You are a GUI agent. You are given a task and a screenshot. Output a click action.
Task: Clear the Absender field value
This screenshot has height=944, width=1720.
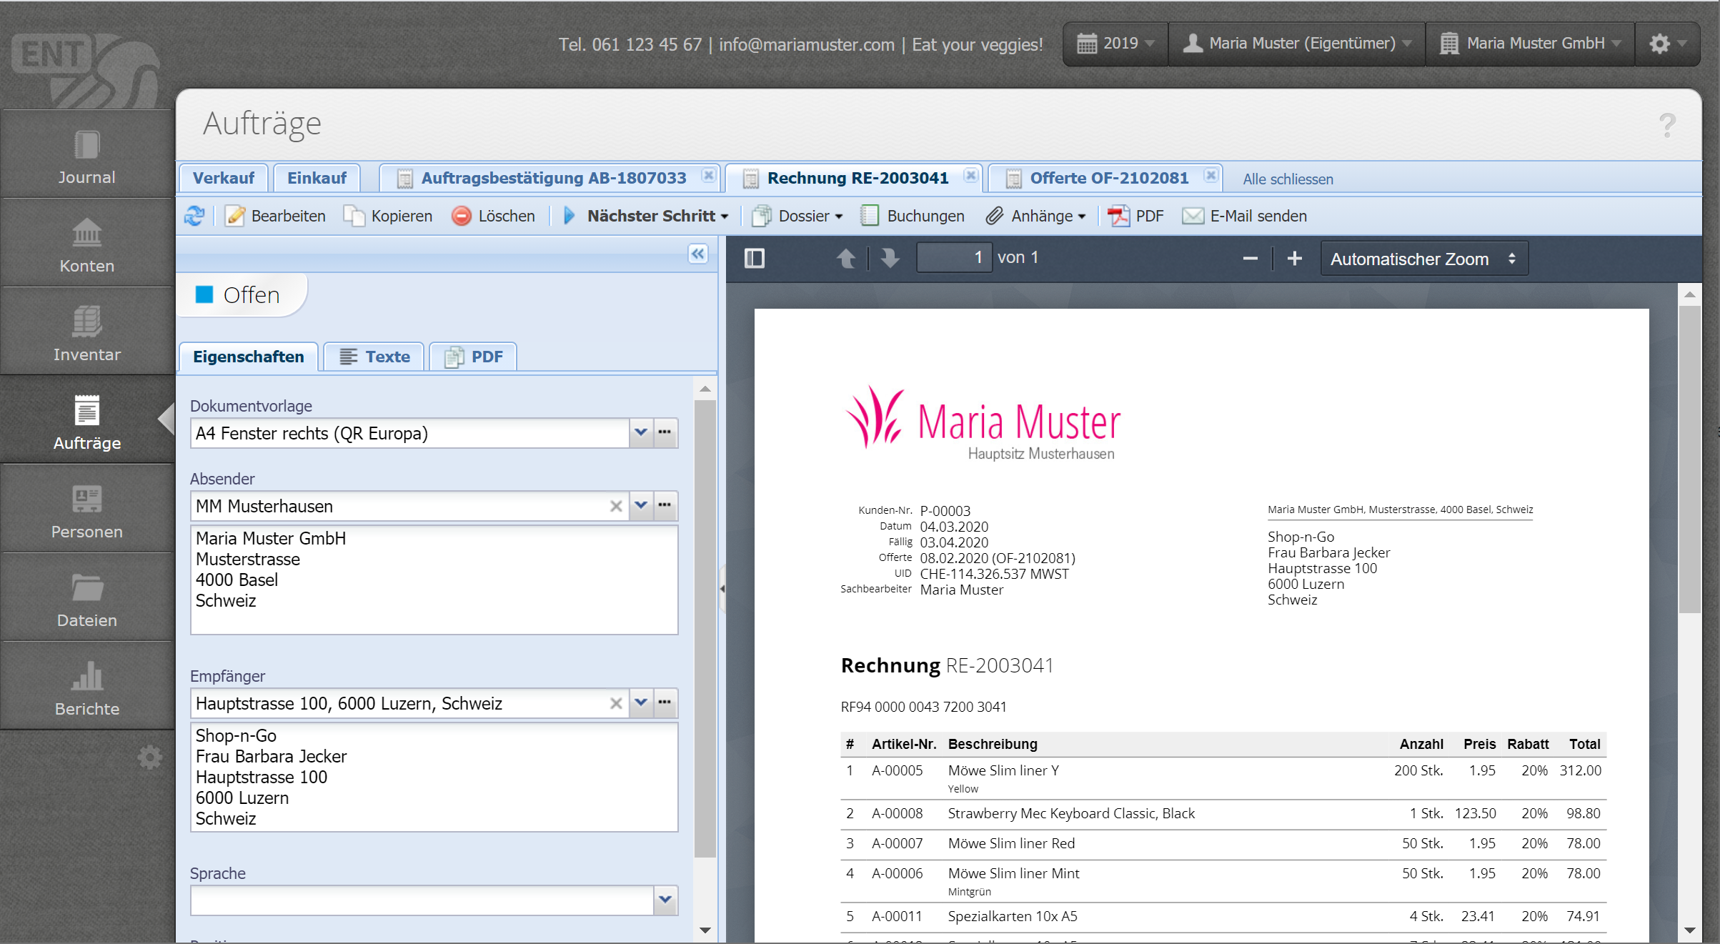pos(616,506)
